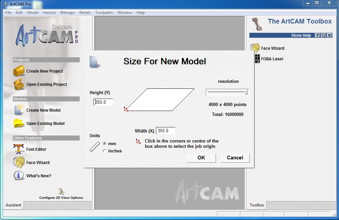Click the FOBA Laser icon in Toolbox
This screenshot has width=339, height=220.
pos(257,59)
